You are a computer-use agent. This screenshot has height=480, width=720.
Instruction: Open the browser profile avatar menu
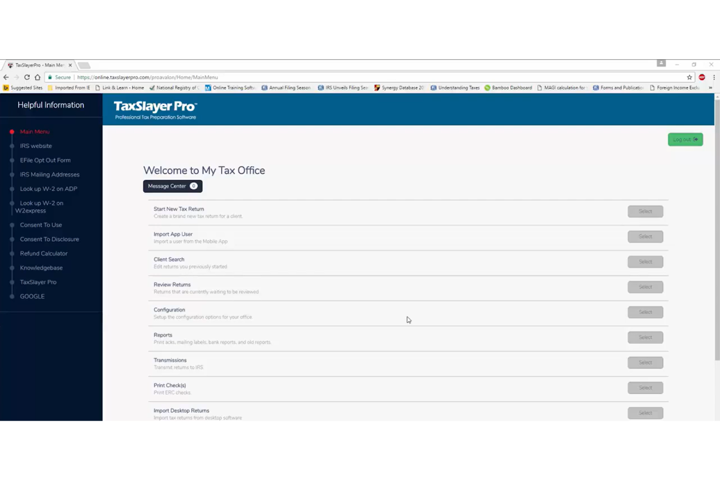tap(661, 64)
